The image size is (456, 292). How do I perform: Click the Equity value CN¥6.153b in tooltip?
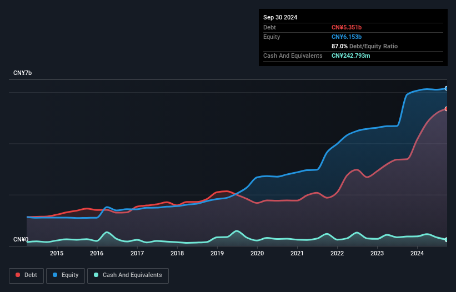(347, 37)
